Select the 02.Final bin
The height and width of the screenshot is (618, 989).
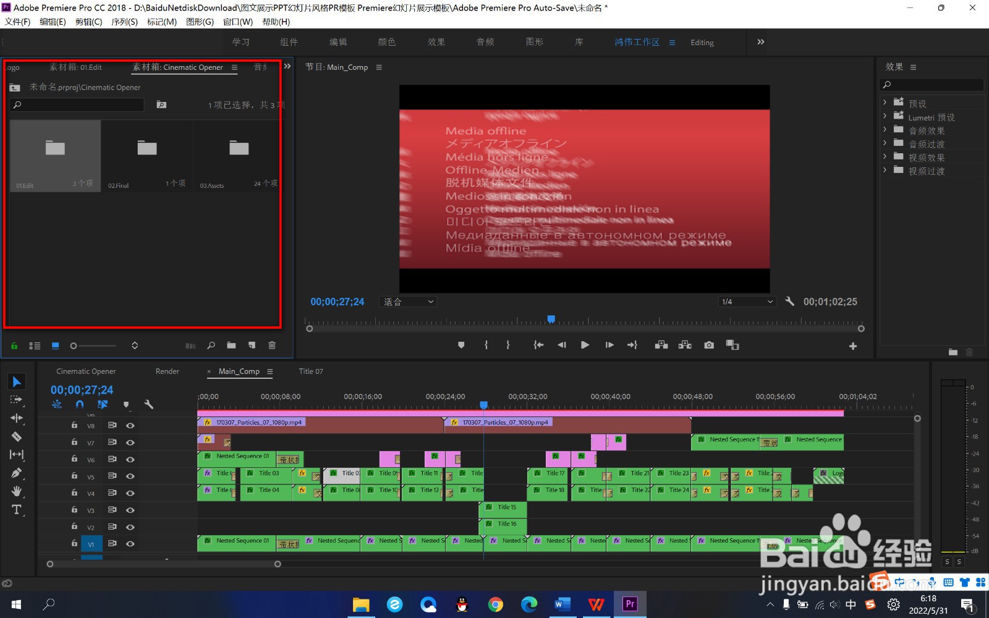(x=147, y=156)
